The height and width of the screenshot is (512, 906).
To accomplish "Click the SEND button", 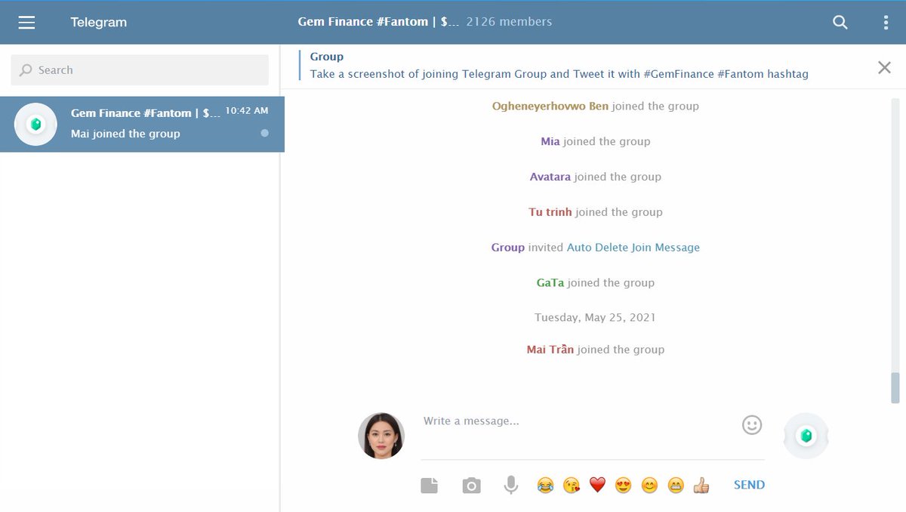I will (x=749, y=485).
